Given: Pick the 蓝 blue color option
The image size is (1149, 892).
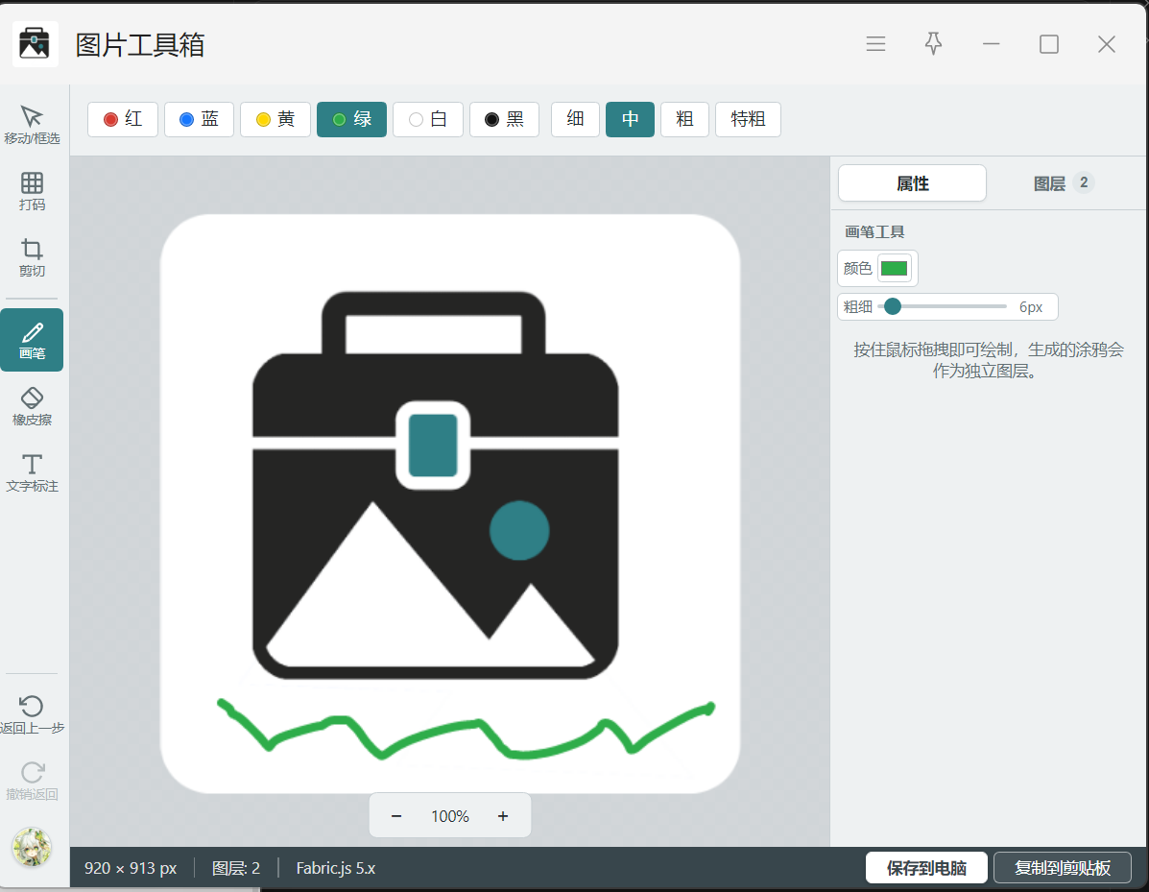Looking at the screenshot, I should pos(200,119).
